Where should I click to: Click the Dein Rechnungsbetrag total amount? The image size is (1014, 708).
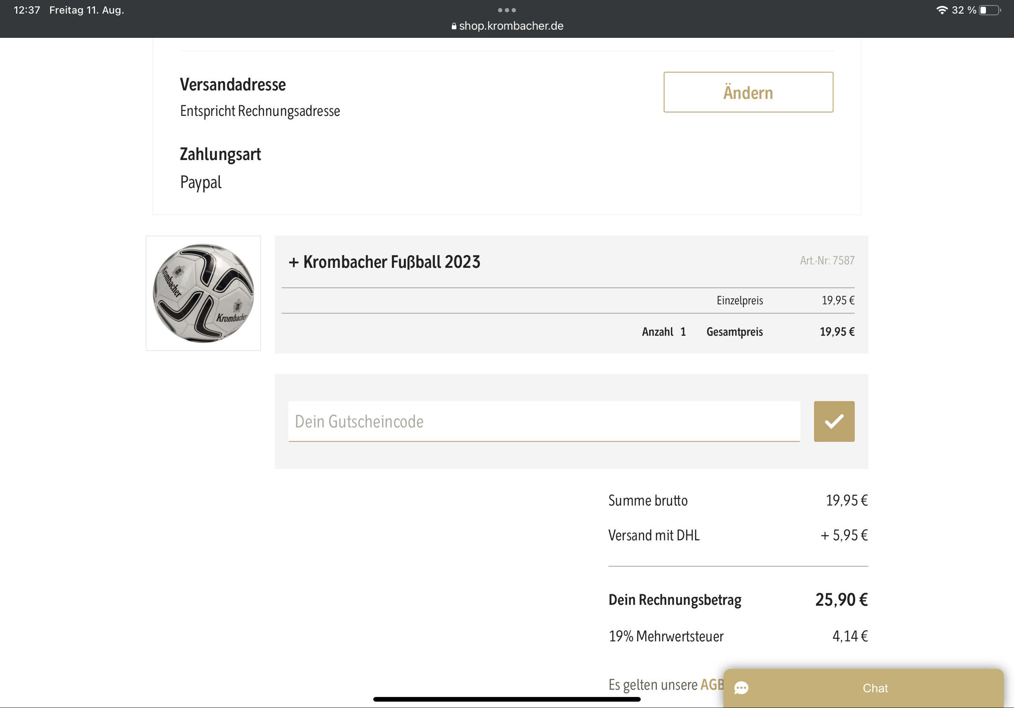pos(841,599)
